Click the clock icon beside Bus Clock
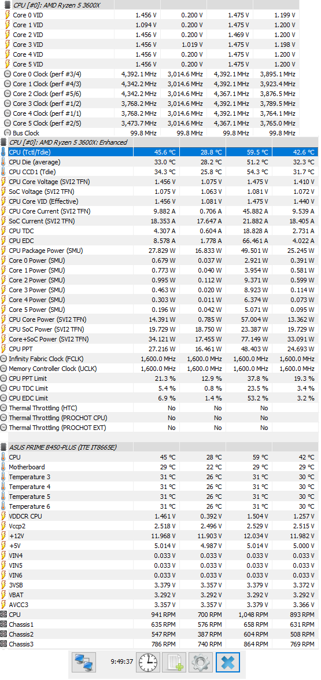The image size is (321, 680). point(8,133)
